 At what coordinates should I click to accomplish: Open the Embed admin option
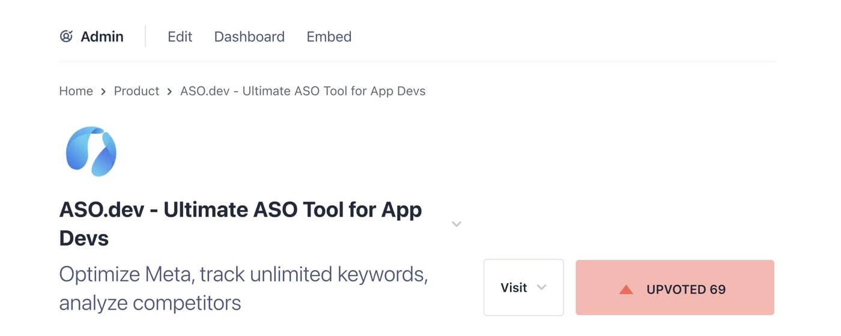click(329, 37)
